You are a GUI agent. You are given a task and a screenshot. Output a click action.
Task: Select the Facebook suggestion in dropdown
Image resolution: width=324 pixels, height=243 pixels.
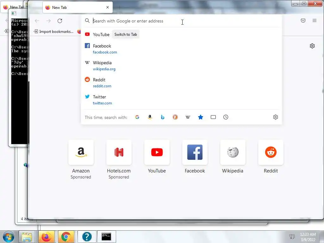[181, 49]
